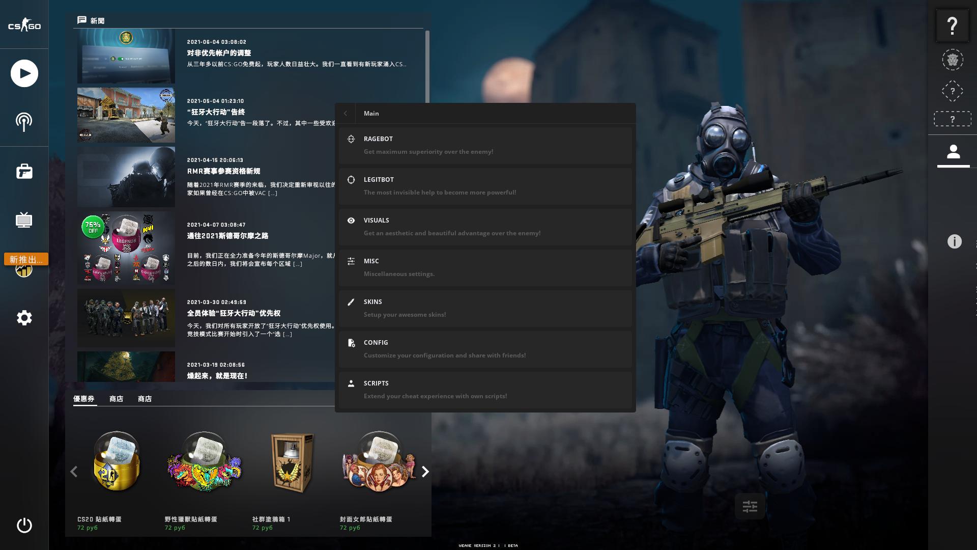The height and width of the screenshot is (550, 977).
Task: Click the info circle icon on right
Action: 954,241
